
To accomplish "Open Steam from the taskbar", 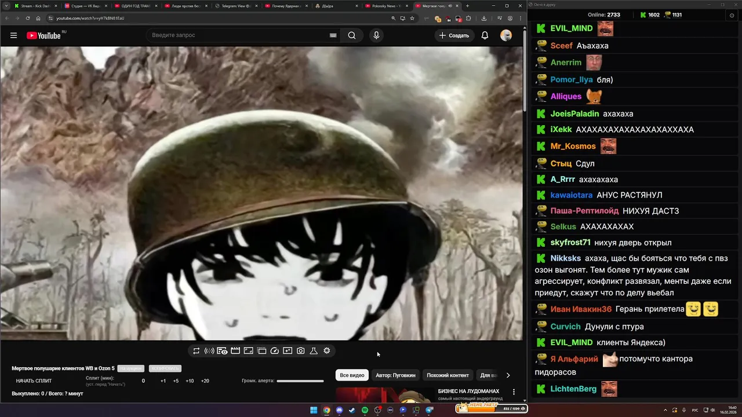I will 352,410.
